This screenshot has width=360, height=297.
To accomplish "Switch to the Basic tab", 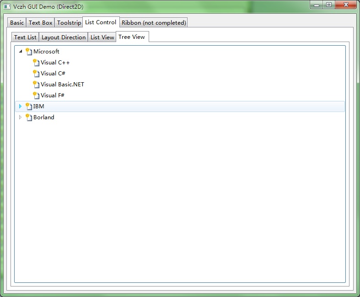I will coord(17,22).
